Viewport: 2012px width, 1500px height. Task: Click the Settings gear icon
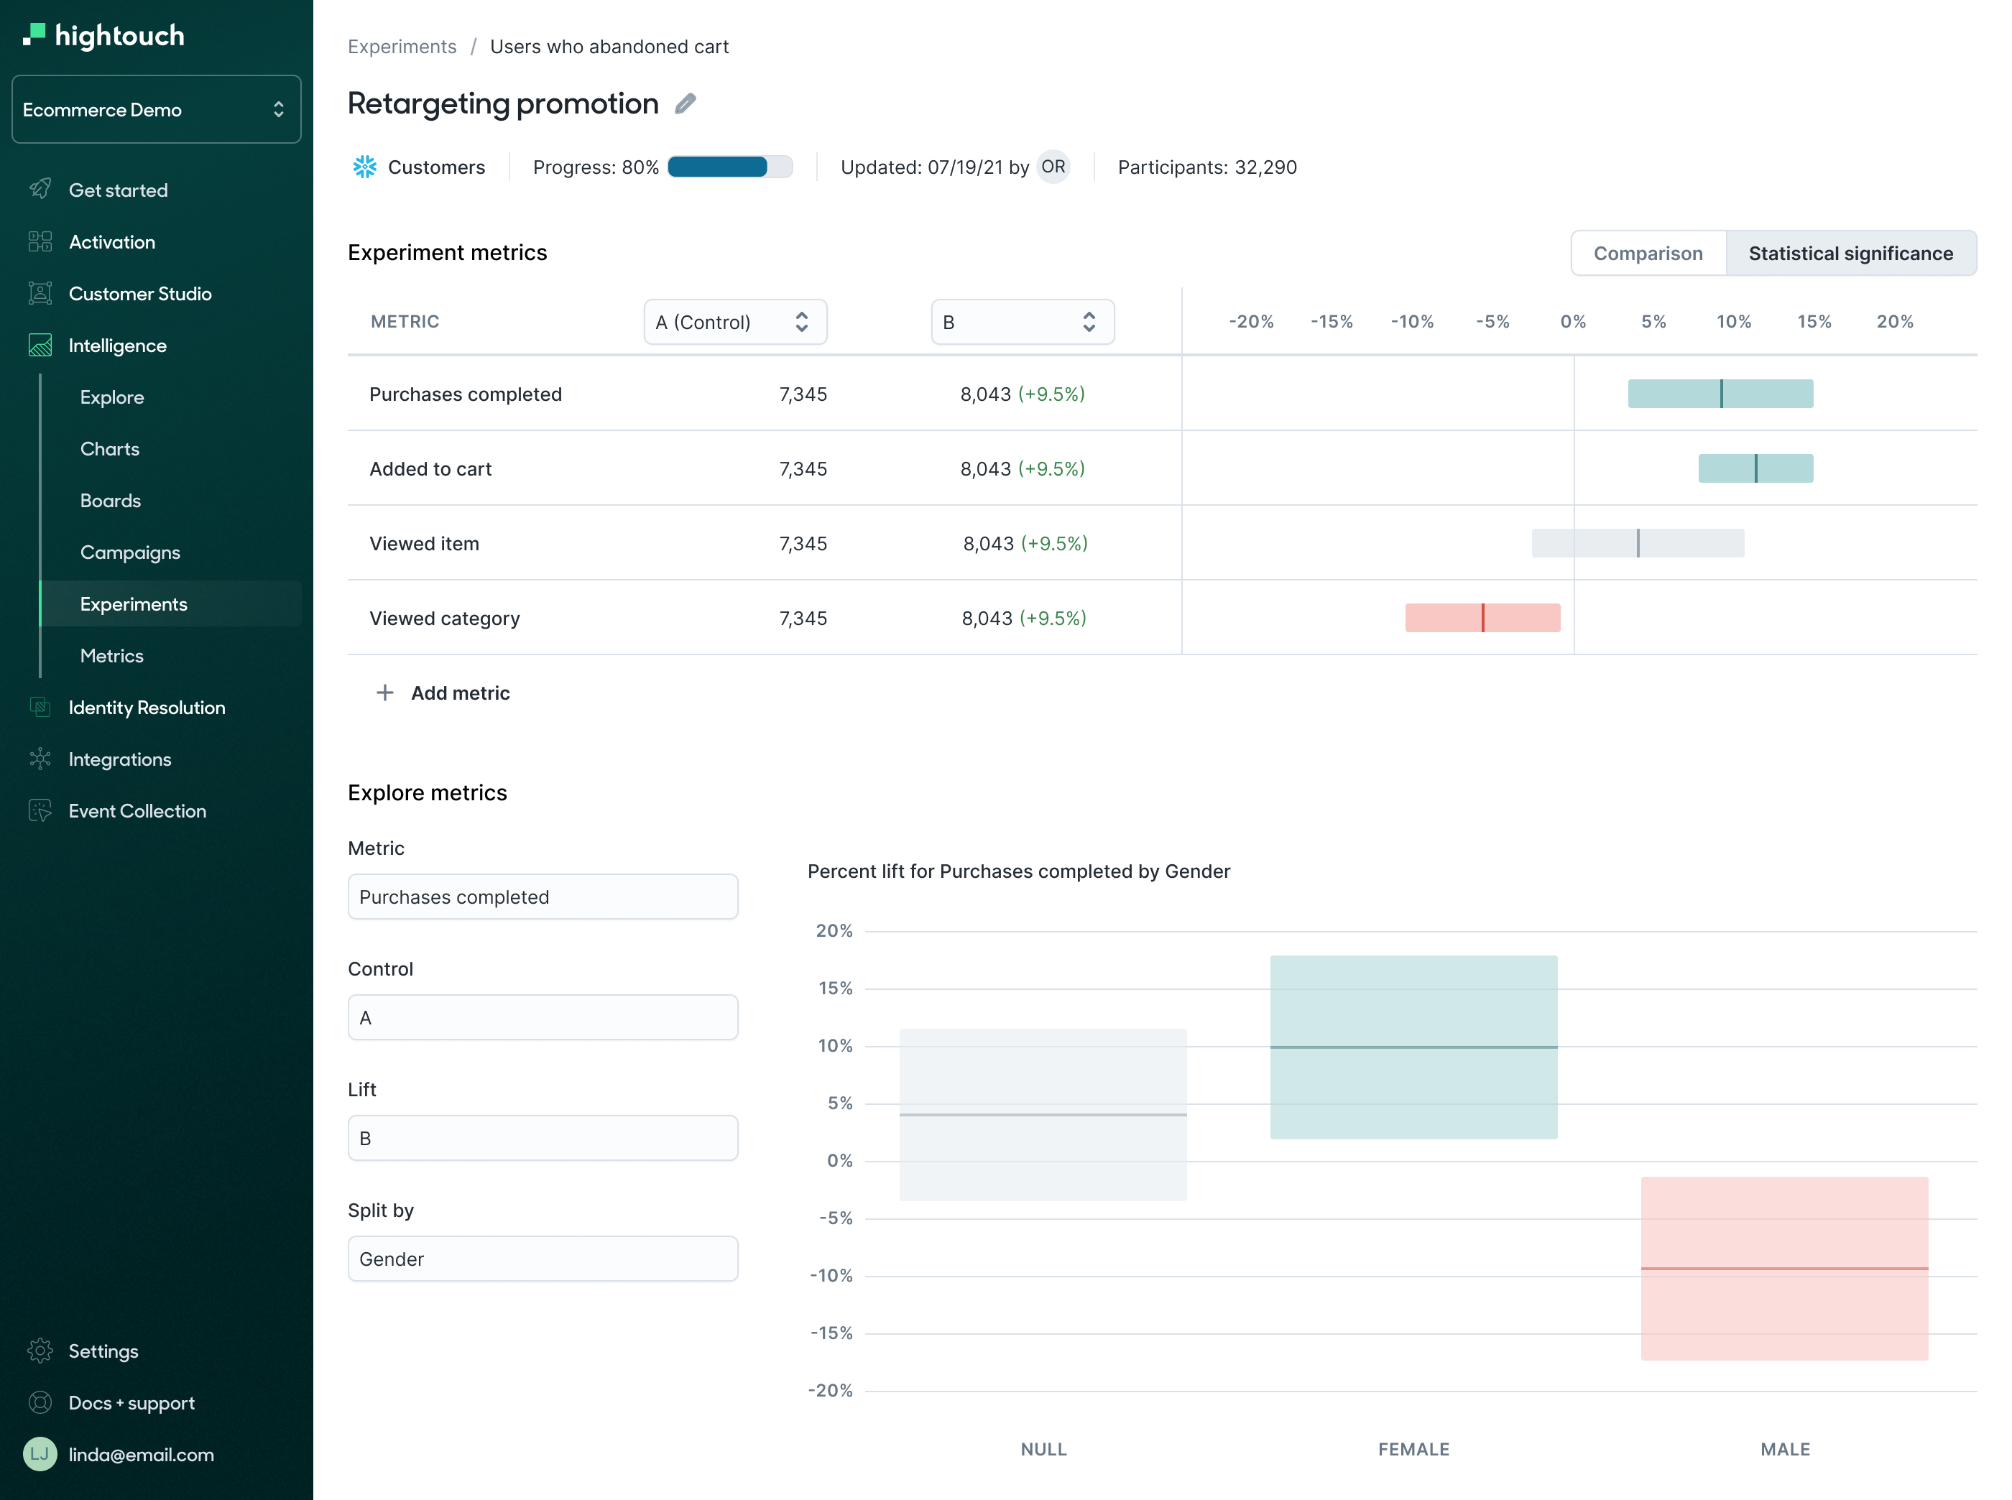[x=40, y=1351]
